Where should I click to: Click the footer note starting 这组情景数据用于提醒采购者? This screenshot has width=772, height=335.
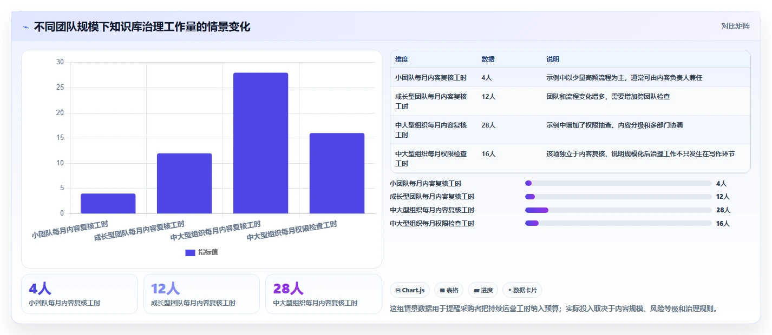[553, 309]
